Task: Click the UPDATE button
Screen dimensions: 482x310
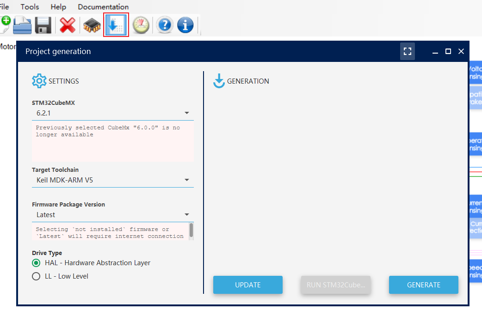Action: [x=248, y=285]
